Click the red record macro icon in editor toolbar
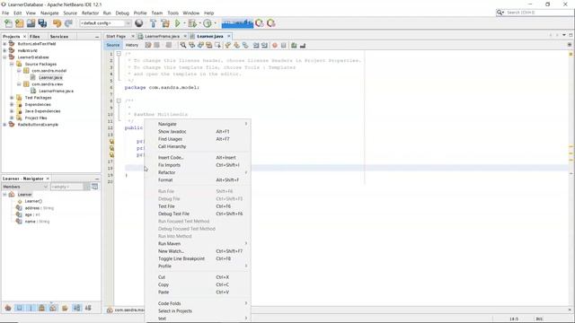 (275, 46)
